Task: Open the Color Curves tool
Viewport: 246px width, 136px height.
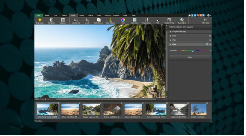Action: pyautogui.click(x=99, y=21)
